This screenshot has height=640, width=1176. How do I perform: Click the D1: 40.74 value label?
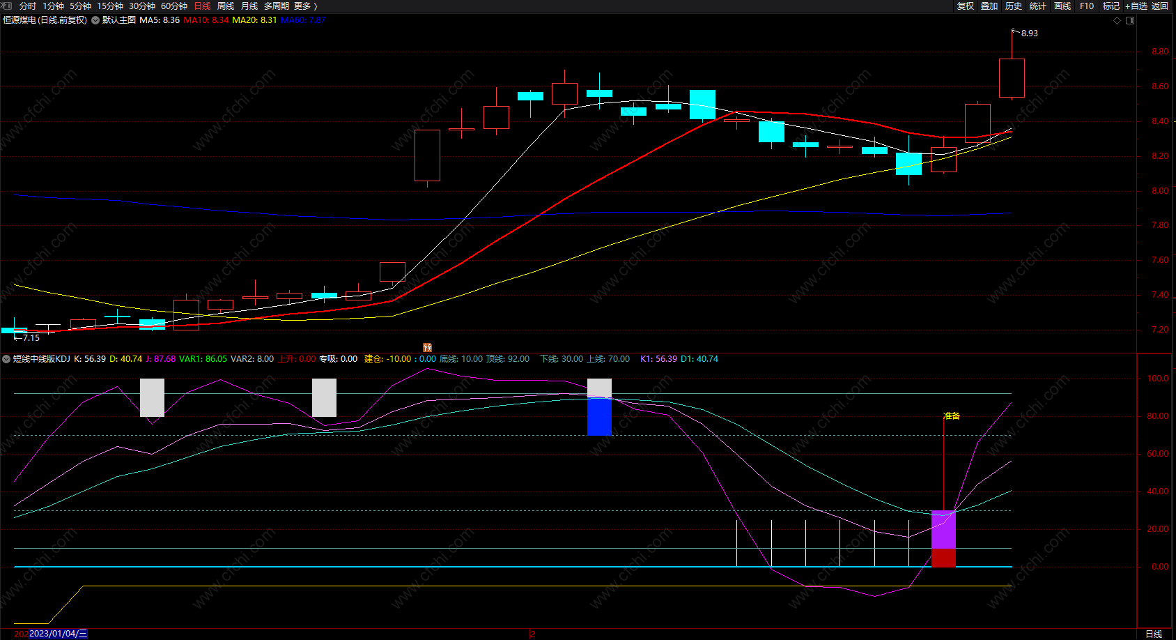699,359
